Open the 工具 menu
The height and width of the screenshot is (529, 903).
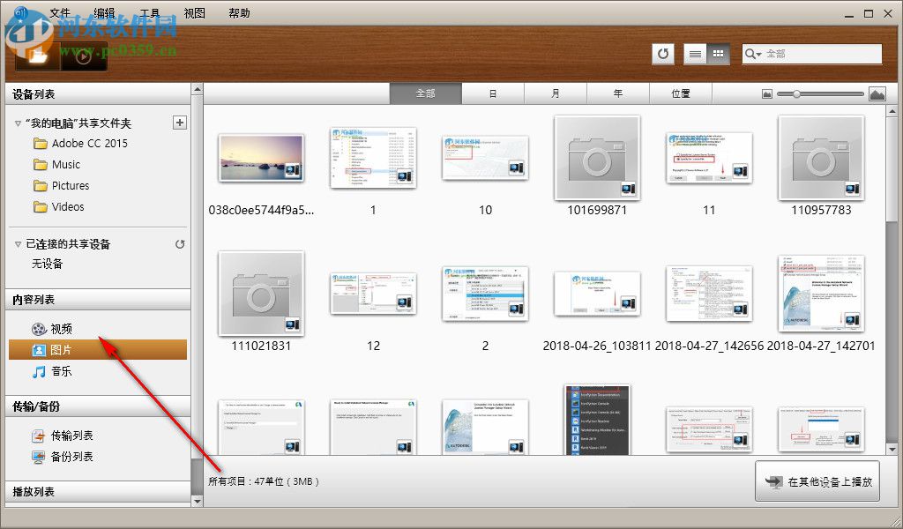149,12
